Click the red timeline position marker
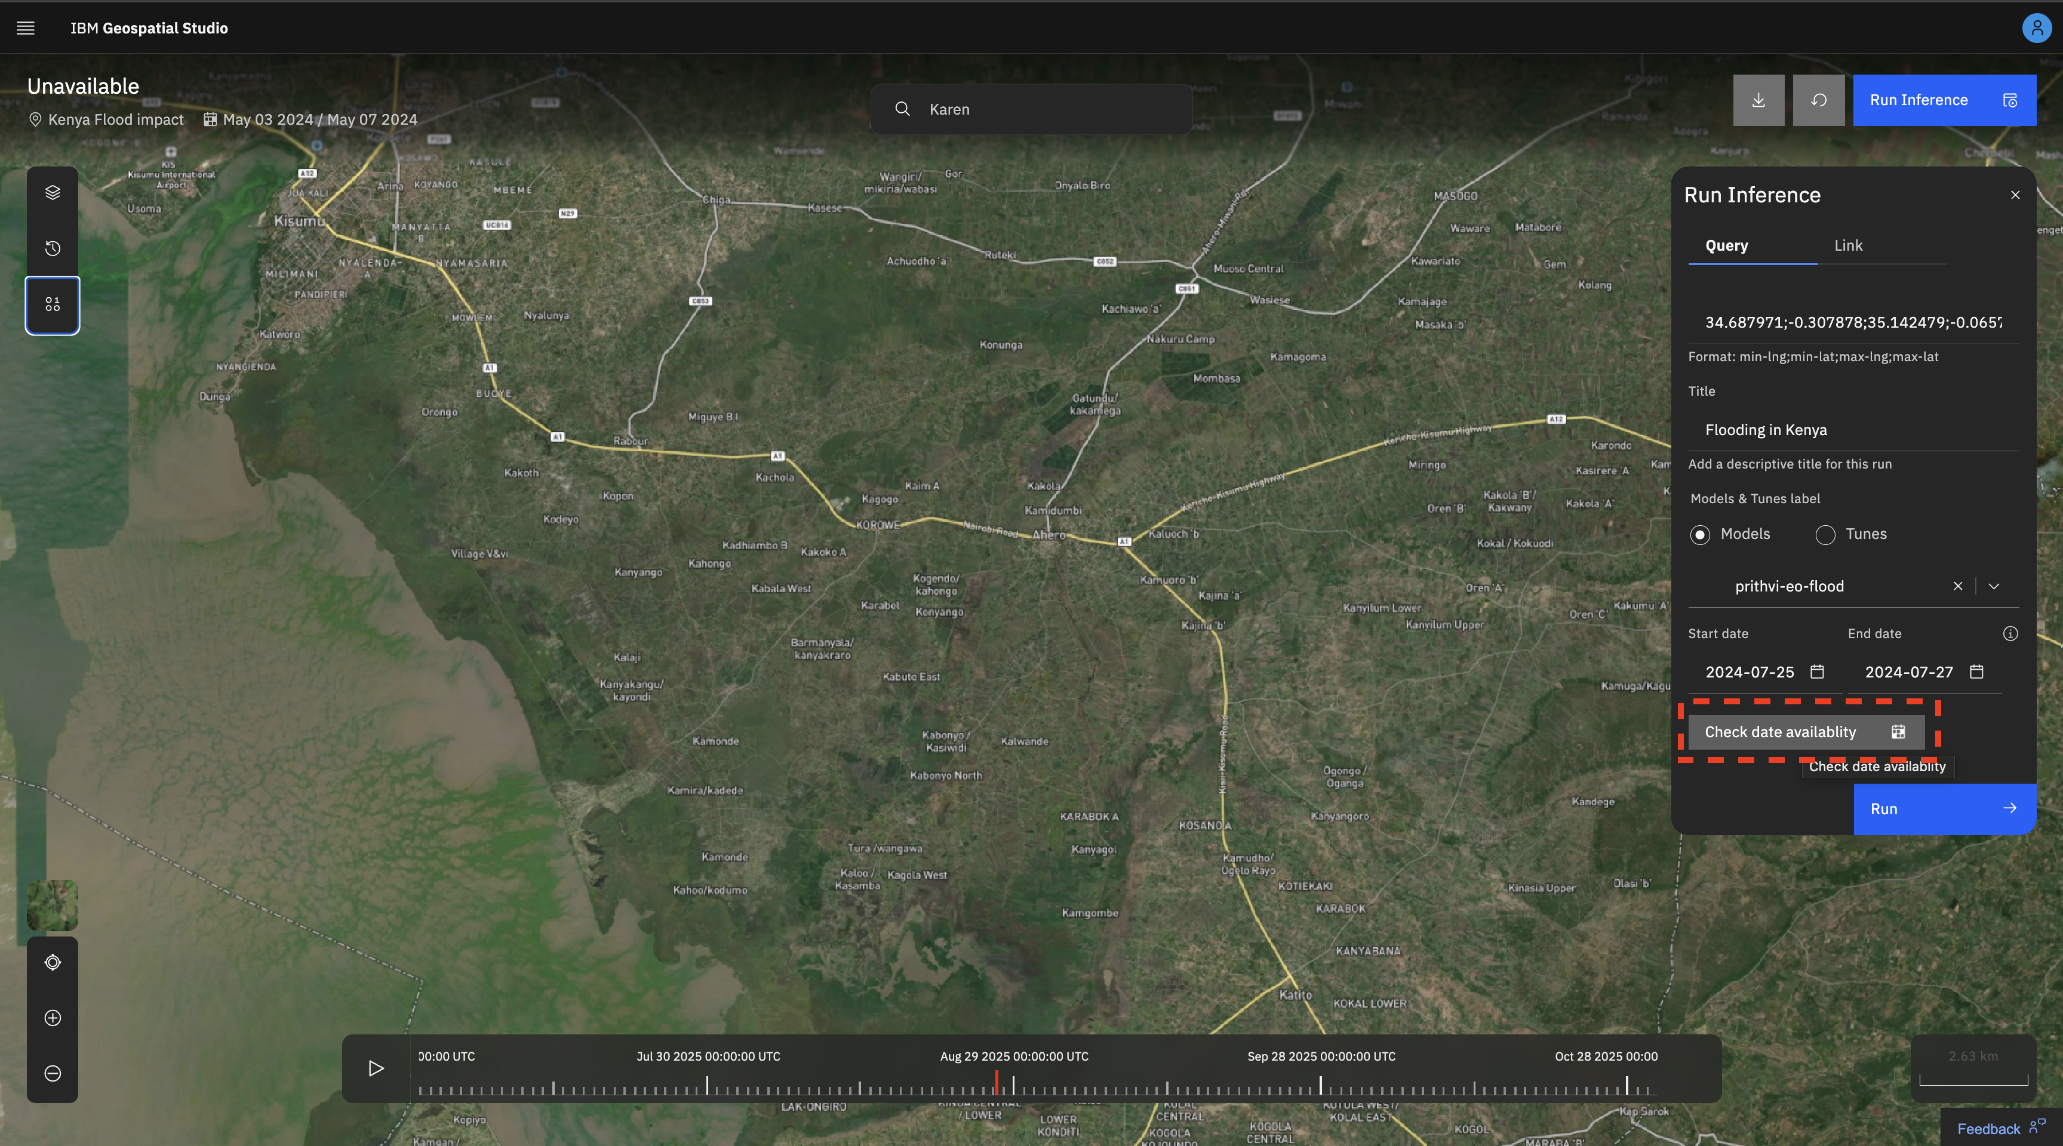The height and width of the screenshot is (1146, 2063). tap(996, 1082)
